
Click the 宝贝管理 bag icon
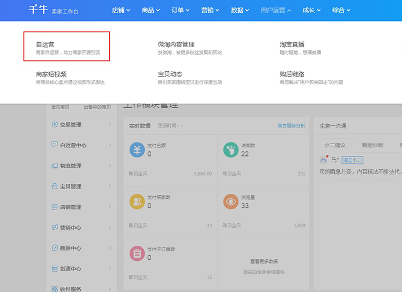(55, 186)
